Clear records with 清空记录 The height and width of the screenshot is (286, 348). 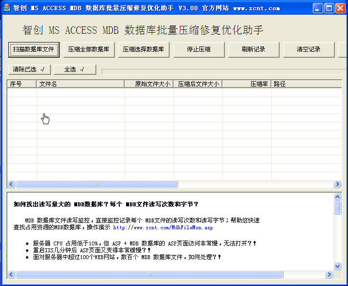309,49
